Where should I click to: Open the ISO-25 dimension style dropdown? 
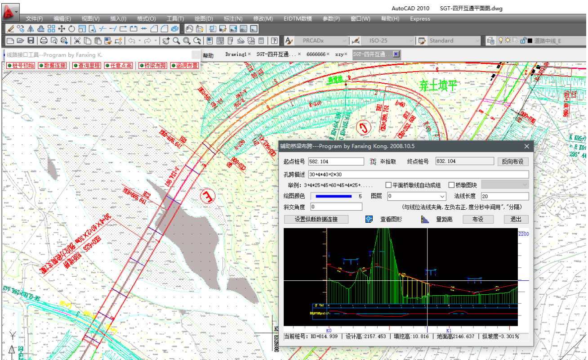410,41
